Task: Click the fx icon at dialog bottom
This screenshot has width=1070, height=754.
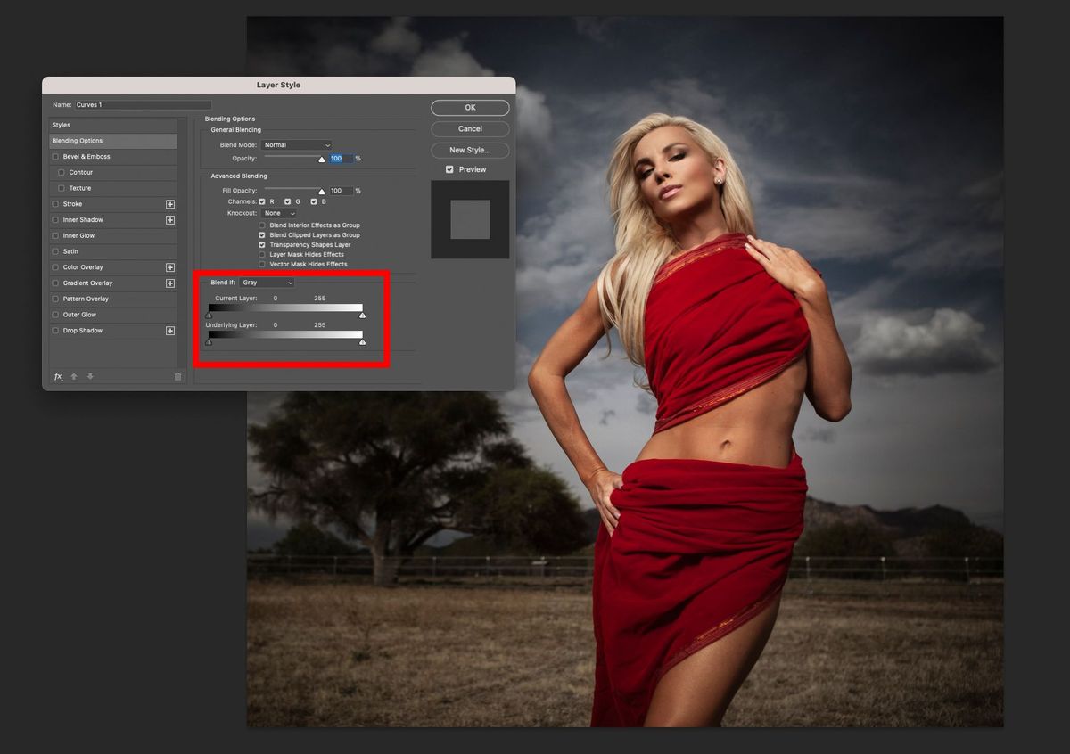Action: (58, 375)
